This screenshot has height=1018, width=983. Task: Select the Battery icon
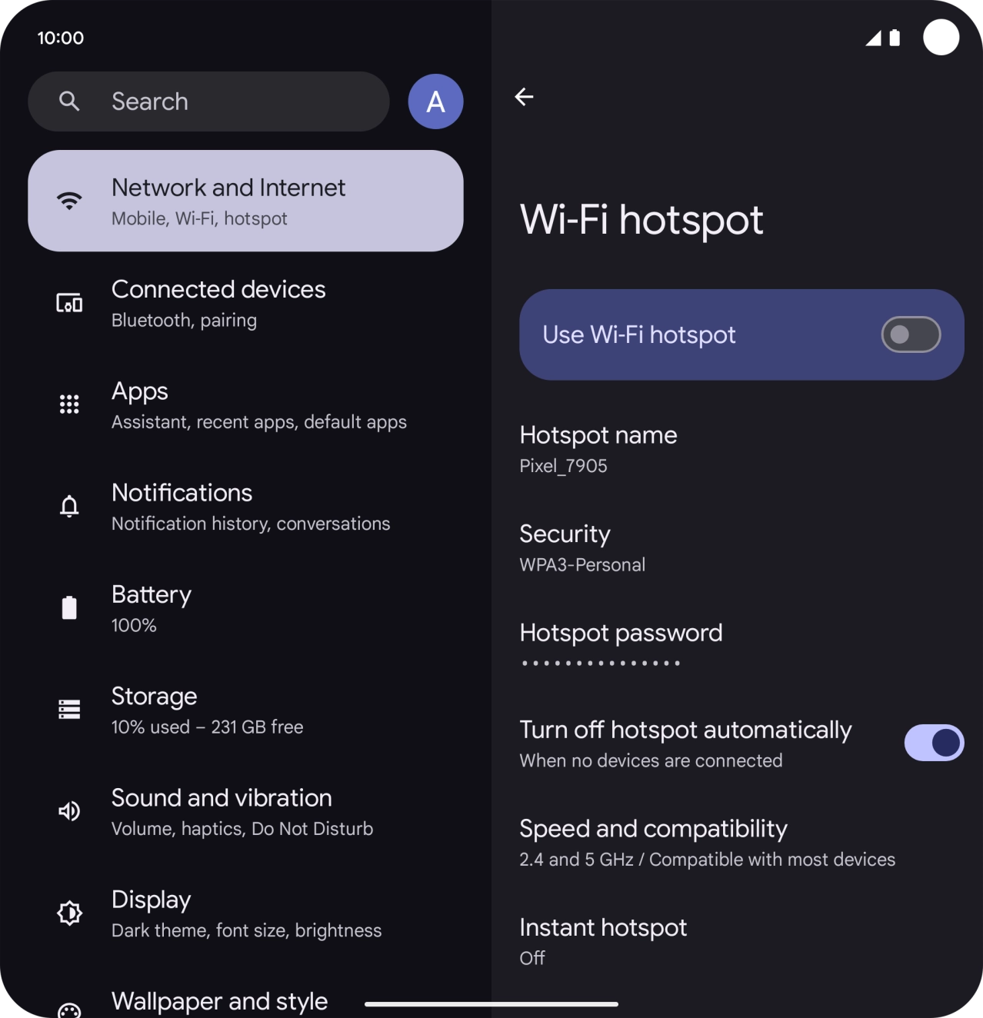68,607
